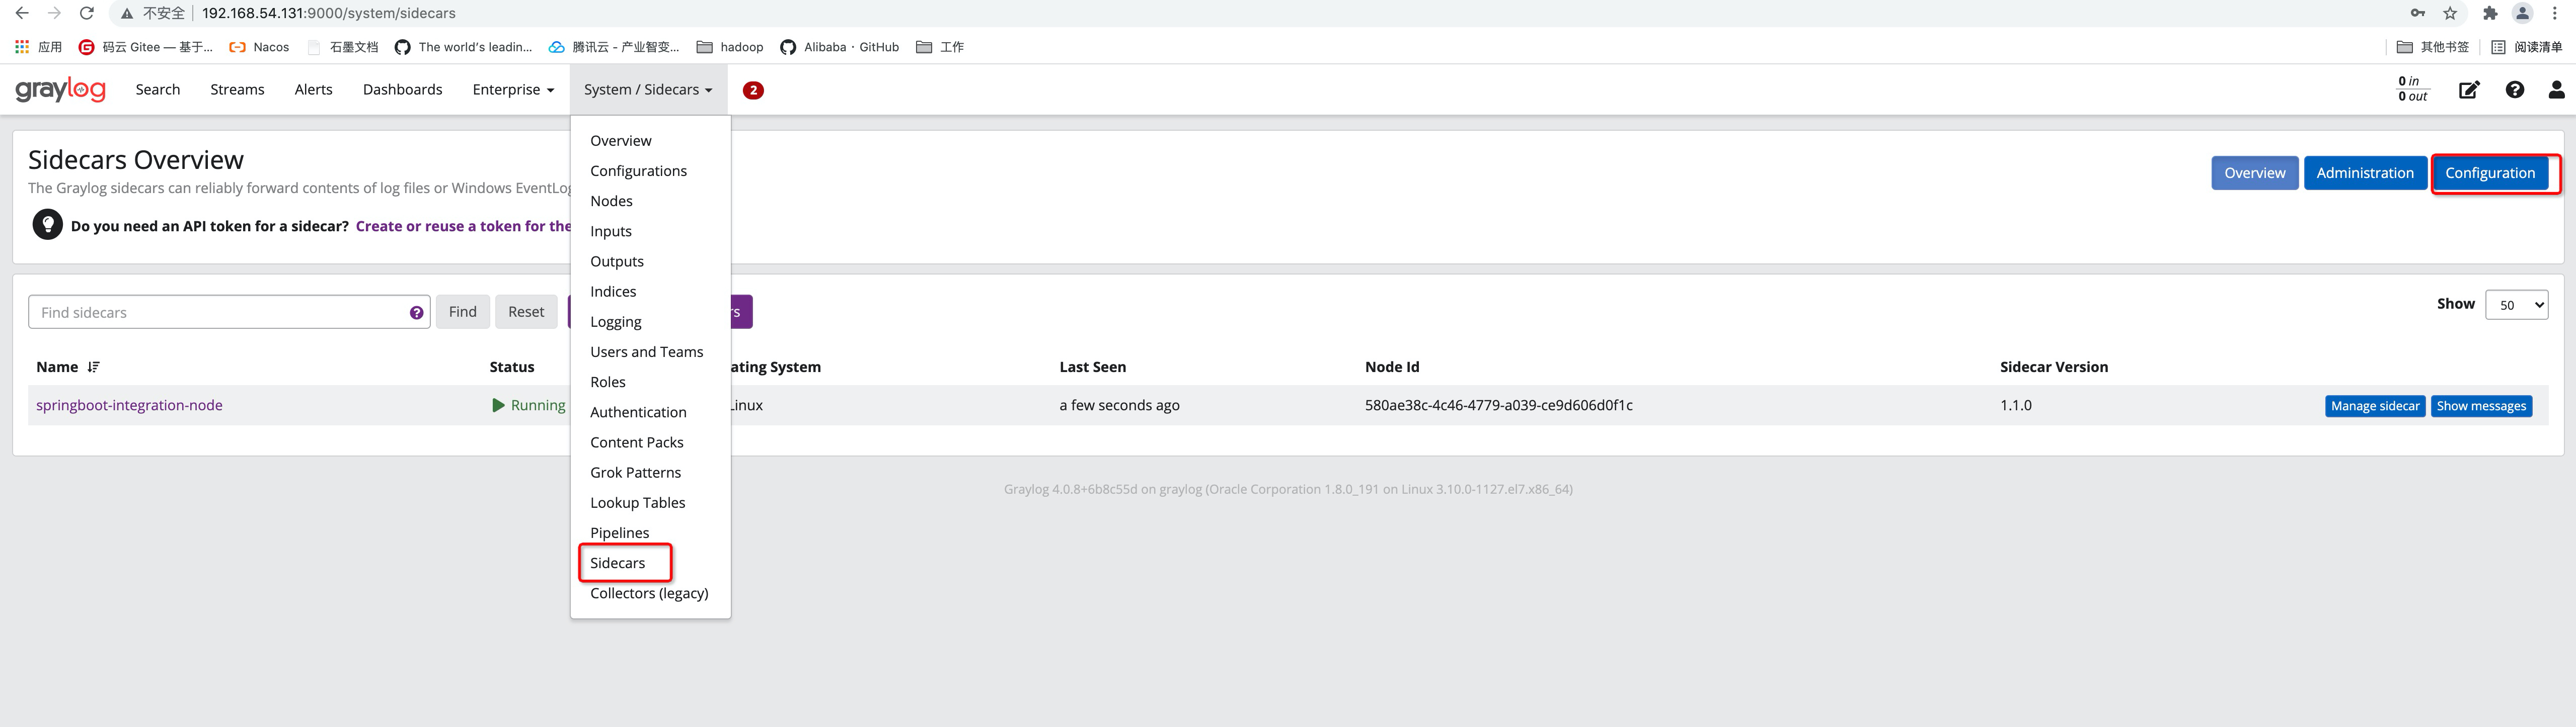The image size is (2576, 727).
Task: Click the 0 in / 0 out throughput indicator
Action: (x=2410, y=89)
